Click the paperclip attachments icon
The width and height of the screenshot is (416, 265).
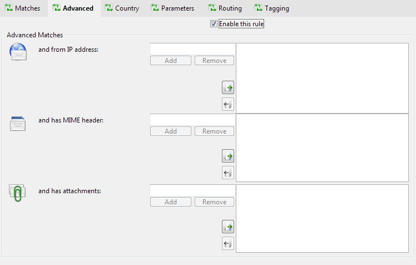[x=18, y=193]
